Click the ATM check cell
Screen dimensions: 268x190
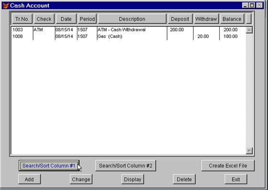point(38,30)
